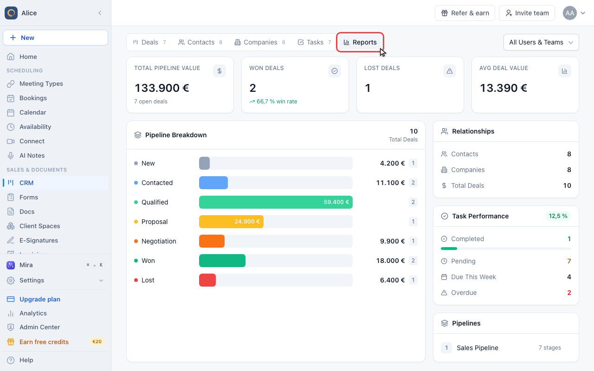Open the AA user avatar menu
Image resolution: width=594 pixels, height=371 pixels.
pos(574,13)
